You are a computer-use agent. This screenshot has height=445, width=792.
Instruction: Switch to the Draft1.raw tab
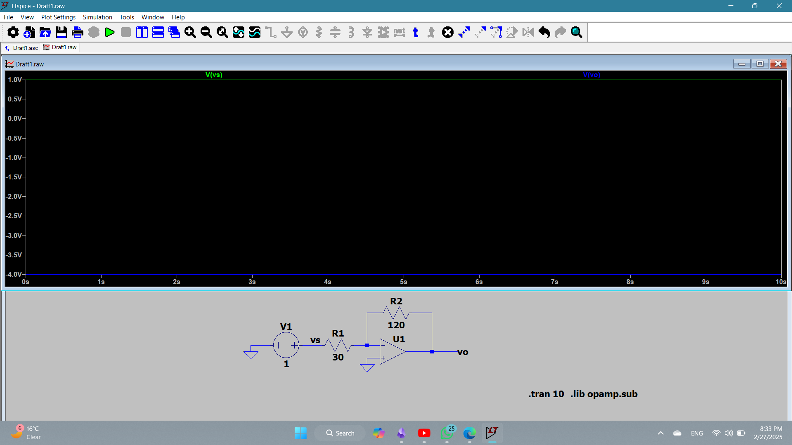pyautogui.click(x=60, y=47)
